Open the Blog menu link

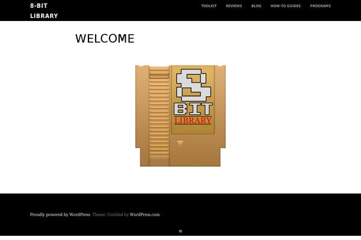pyautogui.click(x=256, y=6)
